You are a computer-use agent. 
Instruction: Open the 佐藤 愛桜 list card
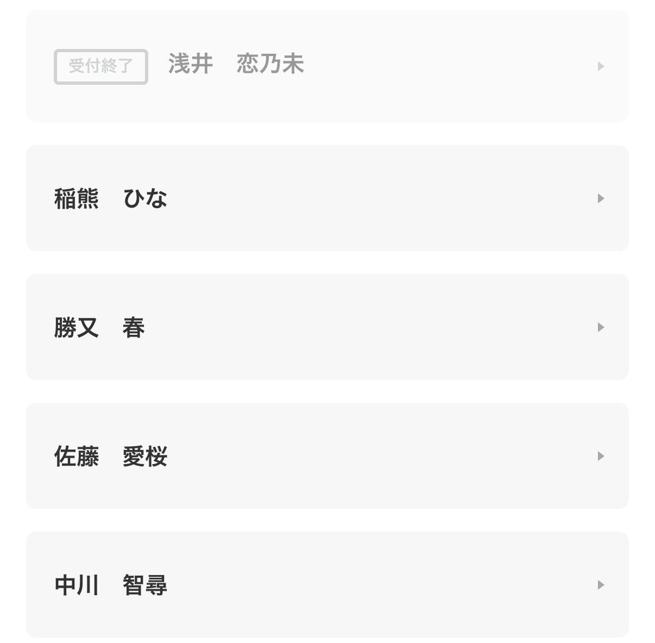[x=327, y=456]
